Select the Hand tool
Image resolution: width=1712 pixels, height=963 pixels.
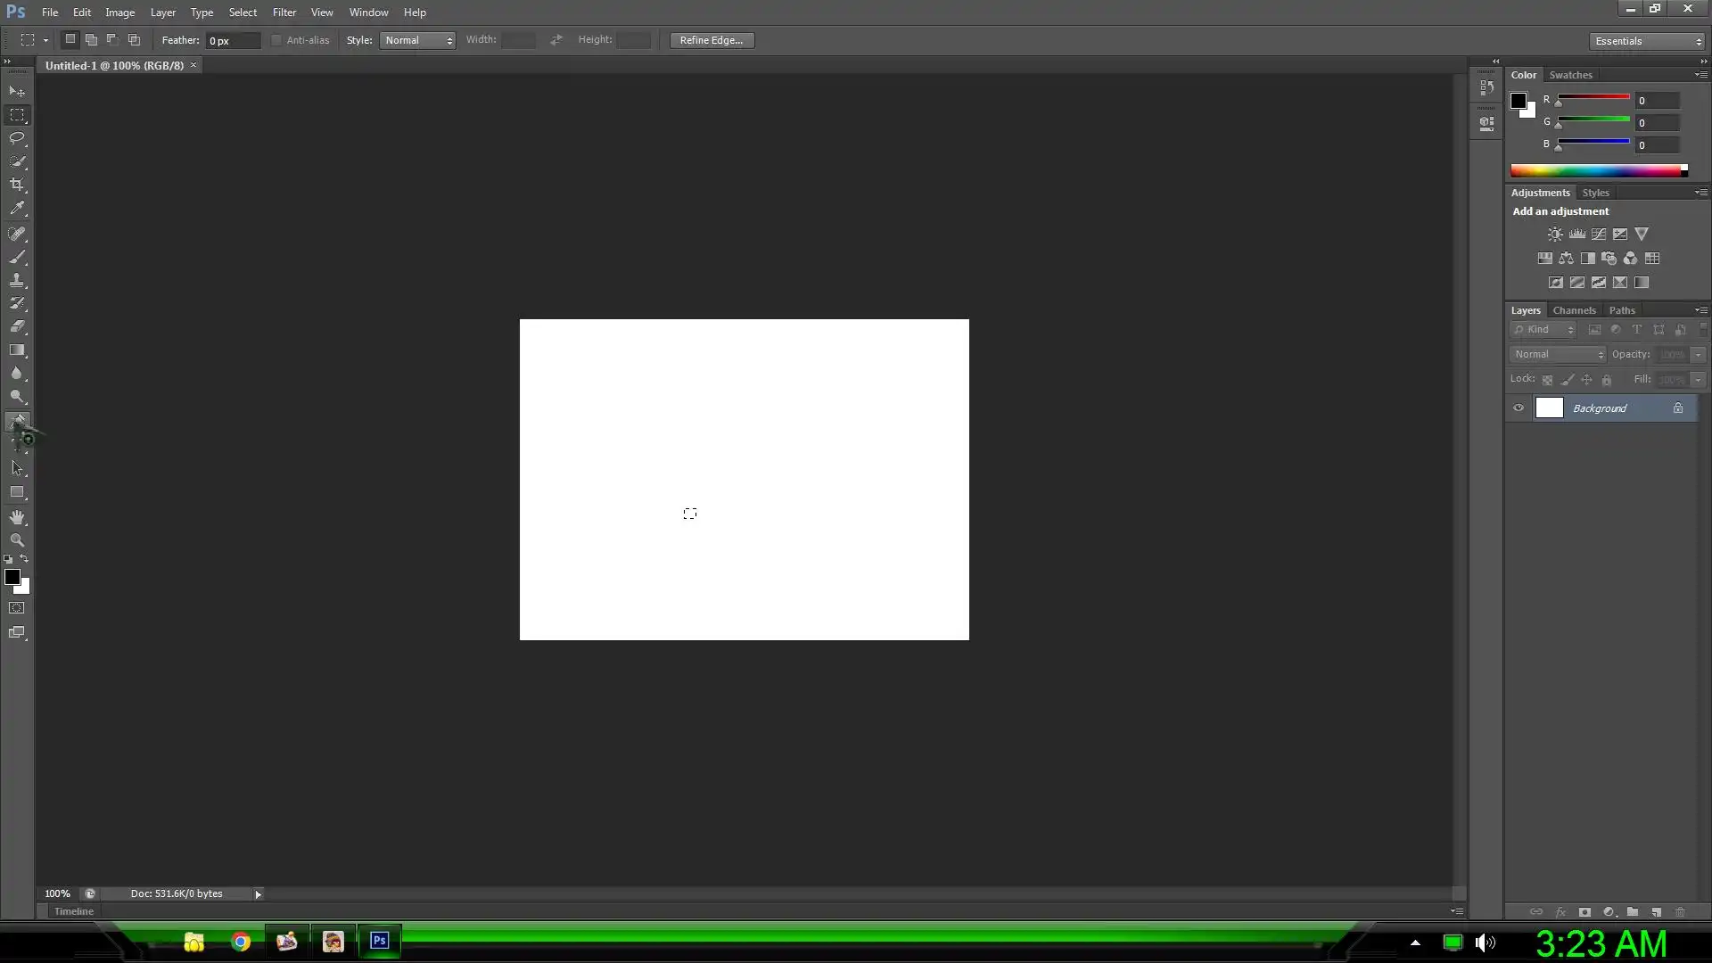[x=17, y=517]
